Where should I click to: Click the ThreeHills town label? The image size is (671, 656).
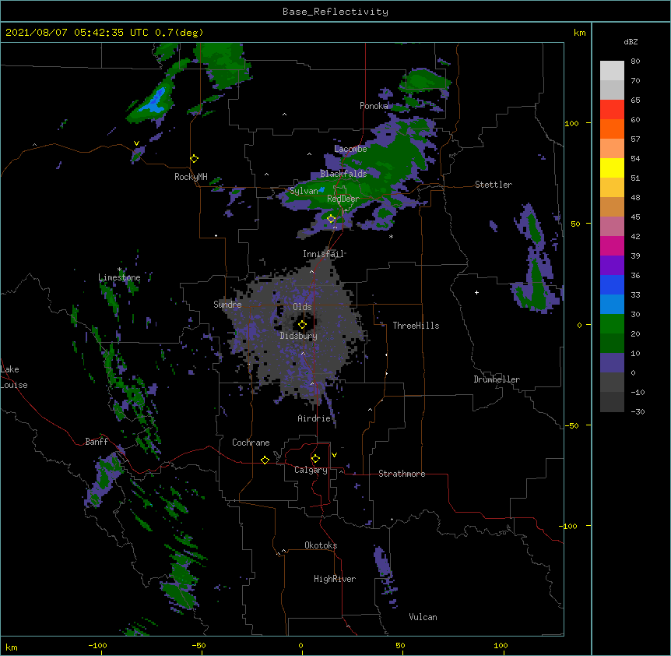coord(416,326)
